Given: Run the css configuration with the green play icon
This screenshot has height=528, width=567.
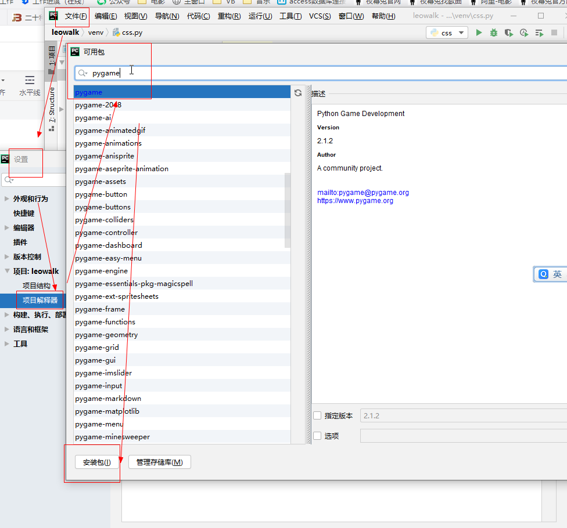Looking at the screenshot, I should [479, 32].
